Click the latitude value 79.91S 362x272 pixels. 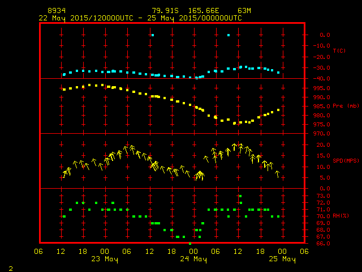(x=165, y=11)
